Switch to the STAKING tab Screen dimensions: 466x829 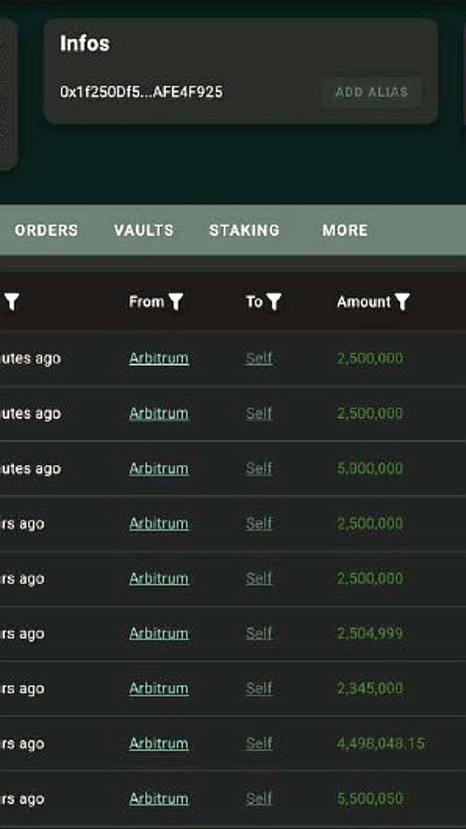(x=245, y=230)
